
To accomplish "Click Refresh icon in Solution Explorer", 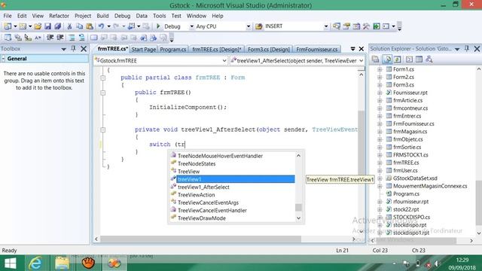I will (x=397, y=59).
